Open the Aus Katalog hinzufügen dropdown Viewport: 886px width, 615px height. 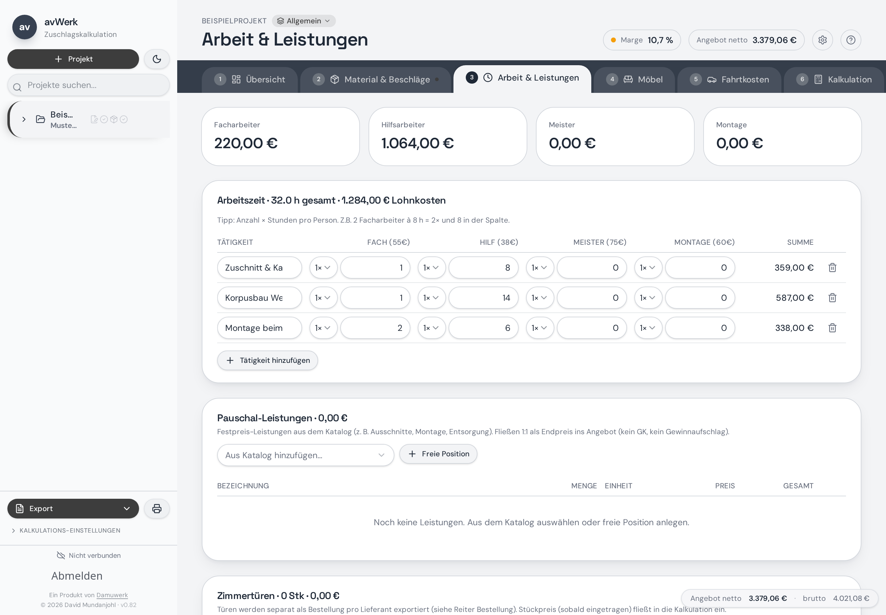305,455
